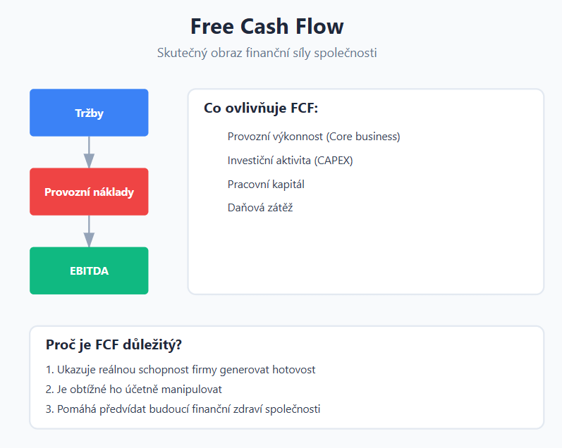Select the red Provozní náklady box
This screenshot has width=562, height=448.
pos(89,192)
